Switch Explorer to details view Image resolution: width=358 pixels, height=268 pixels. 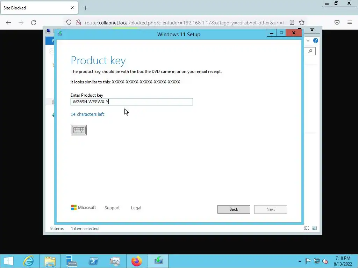[306, 228]
